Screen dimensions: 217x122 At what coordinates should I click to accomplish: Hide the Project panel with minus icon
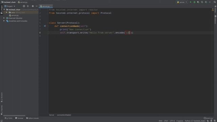coord(37,6)
